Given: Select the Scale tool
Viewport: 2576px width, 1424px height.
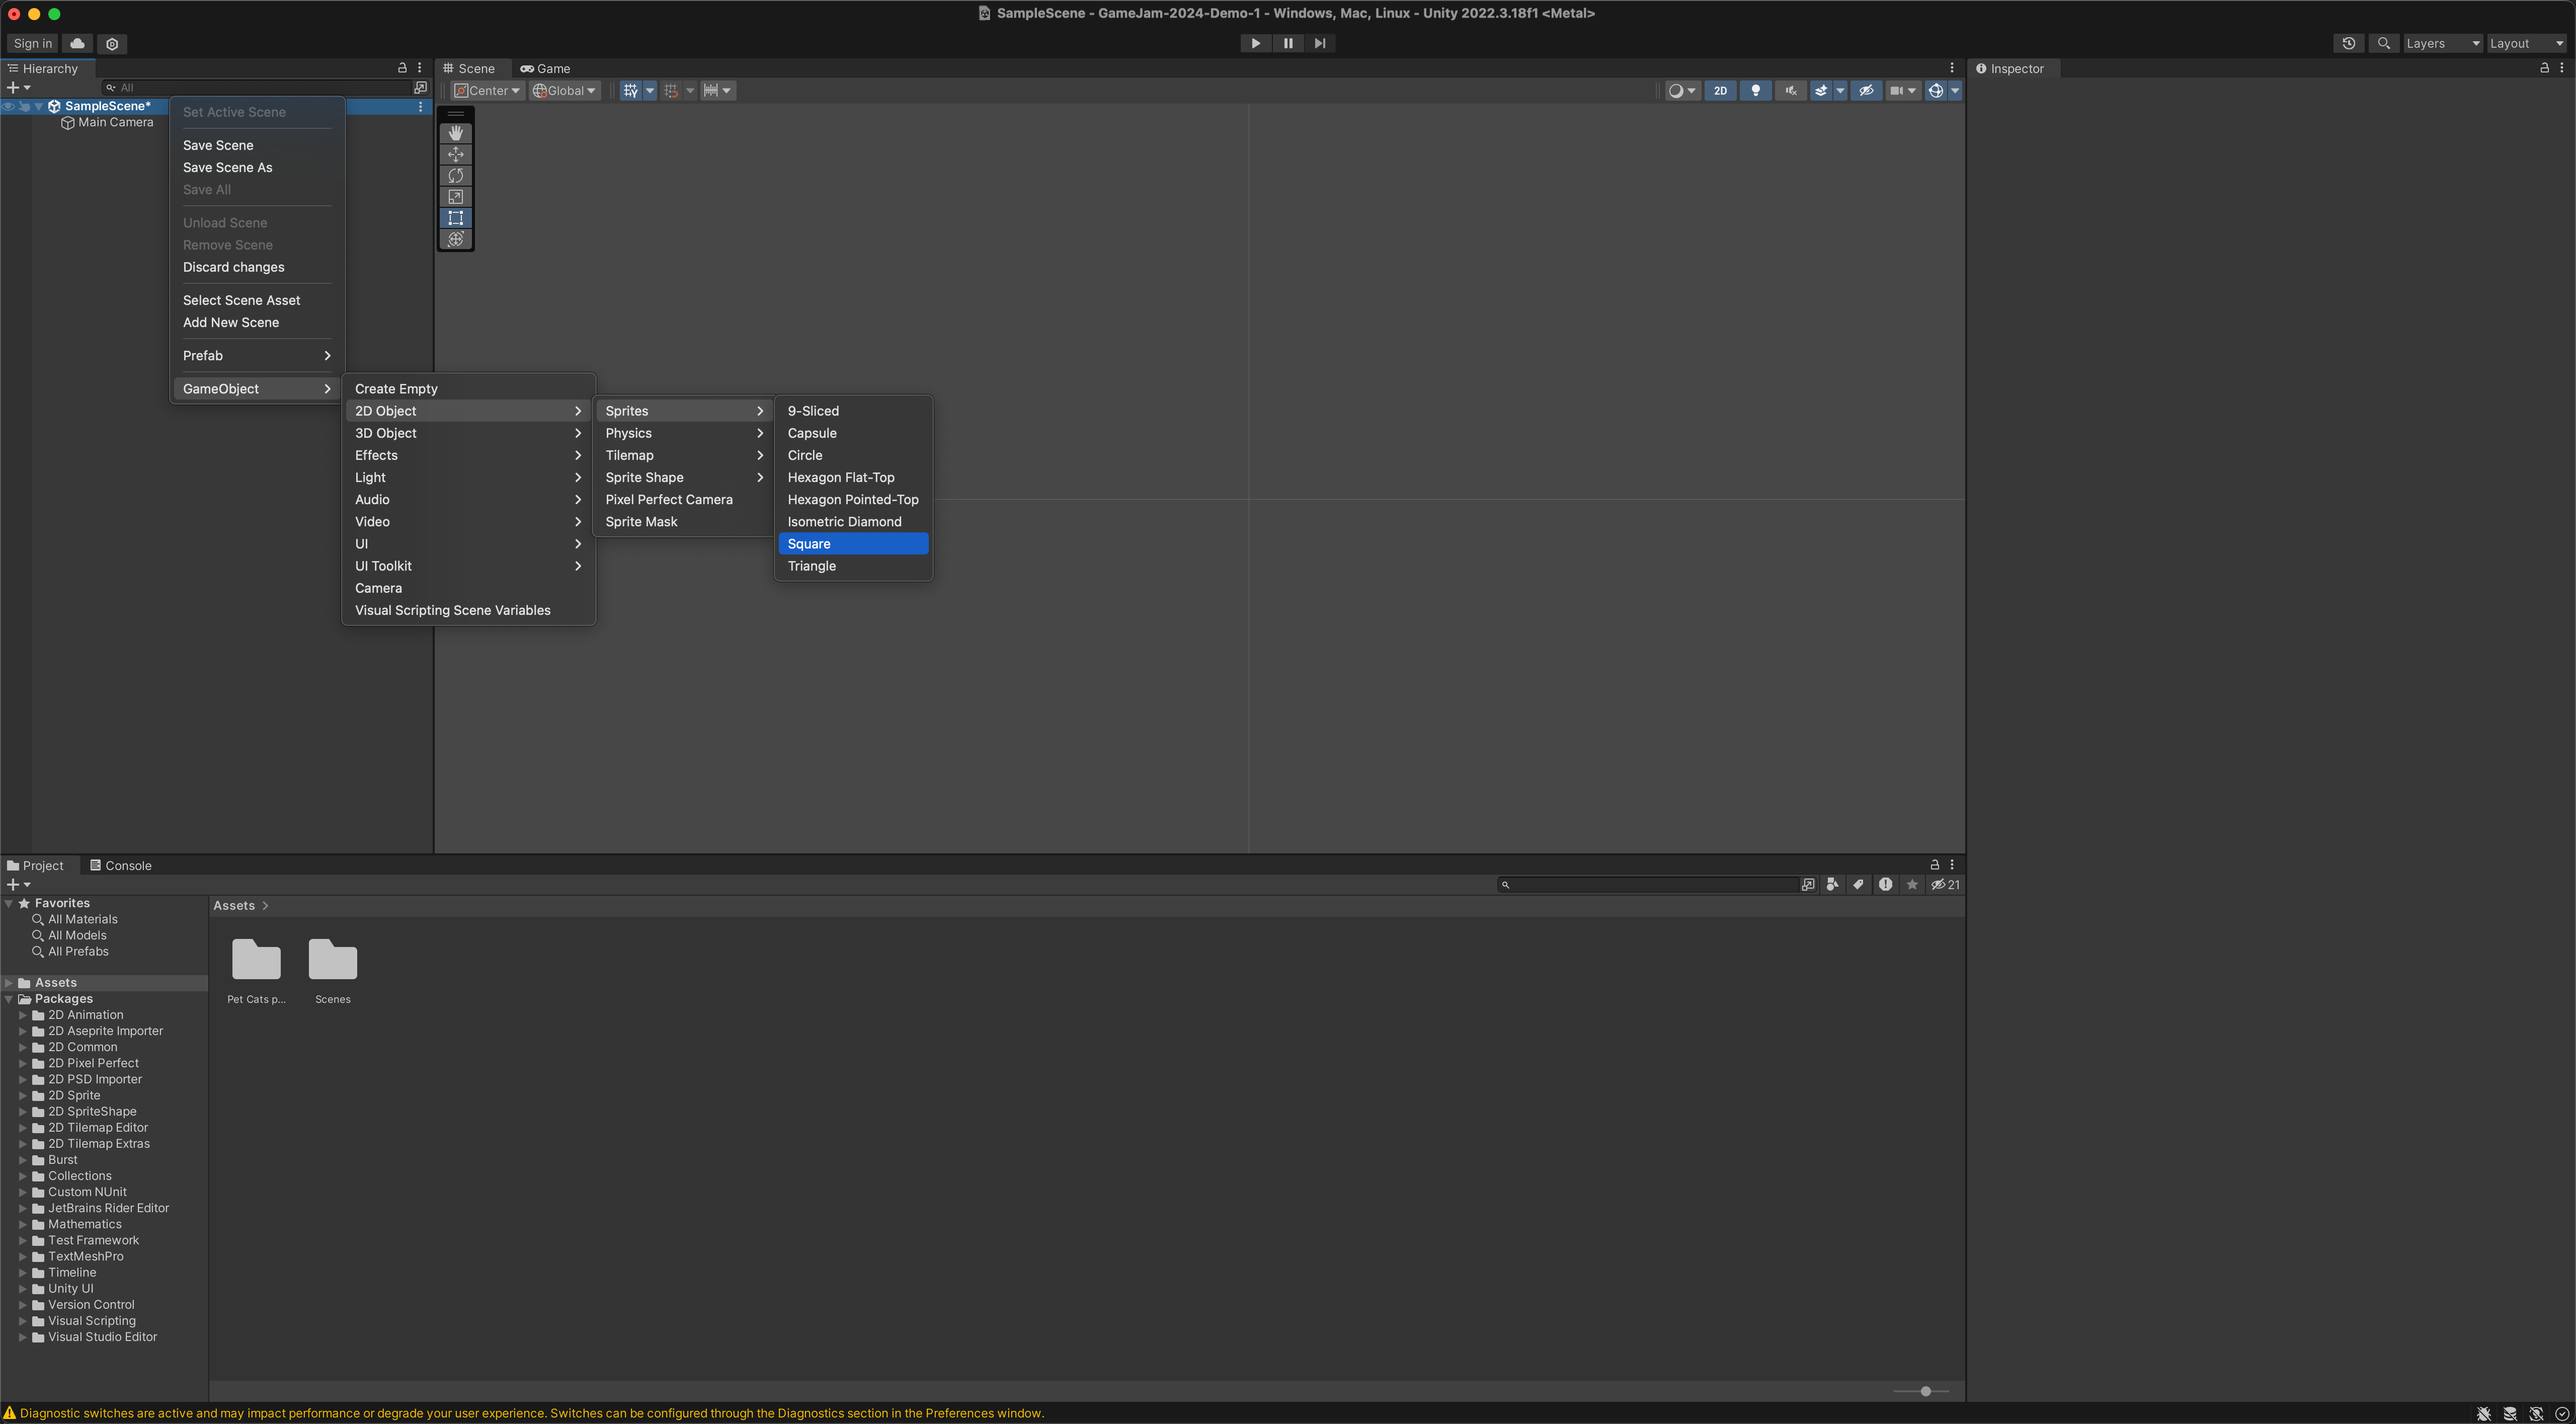Looking at the screenshot, I should click(456, 197).
